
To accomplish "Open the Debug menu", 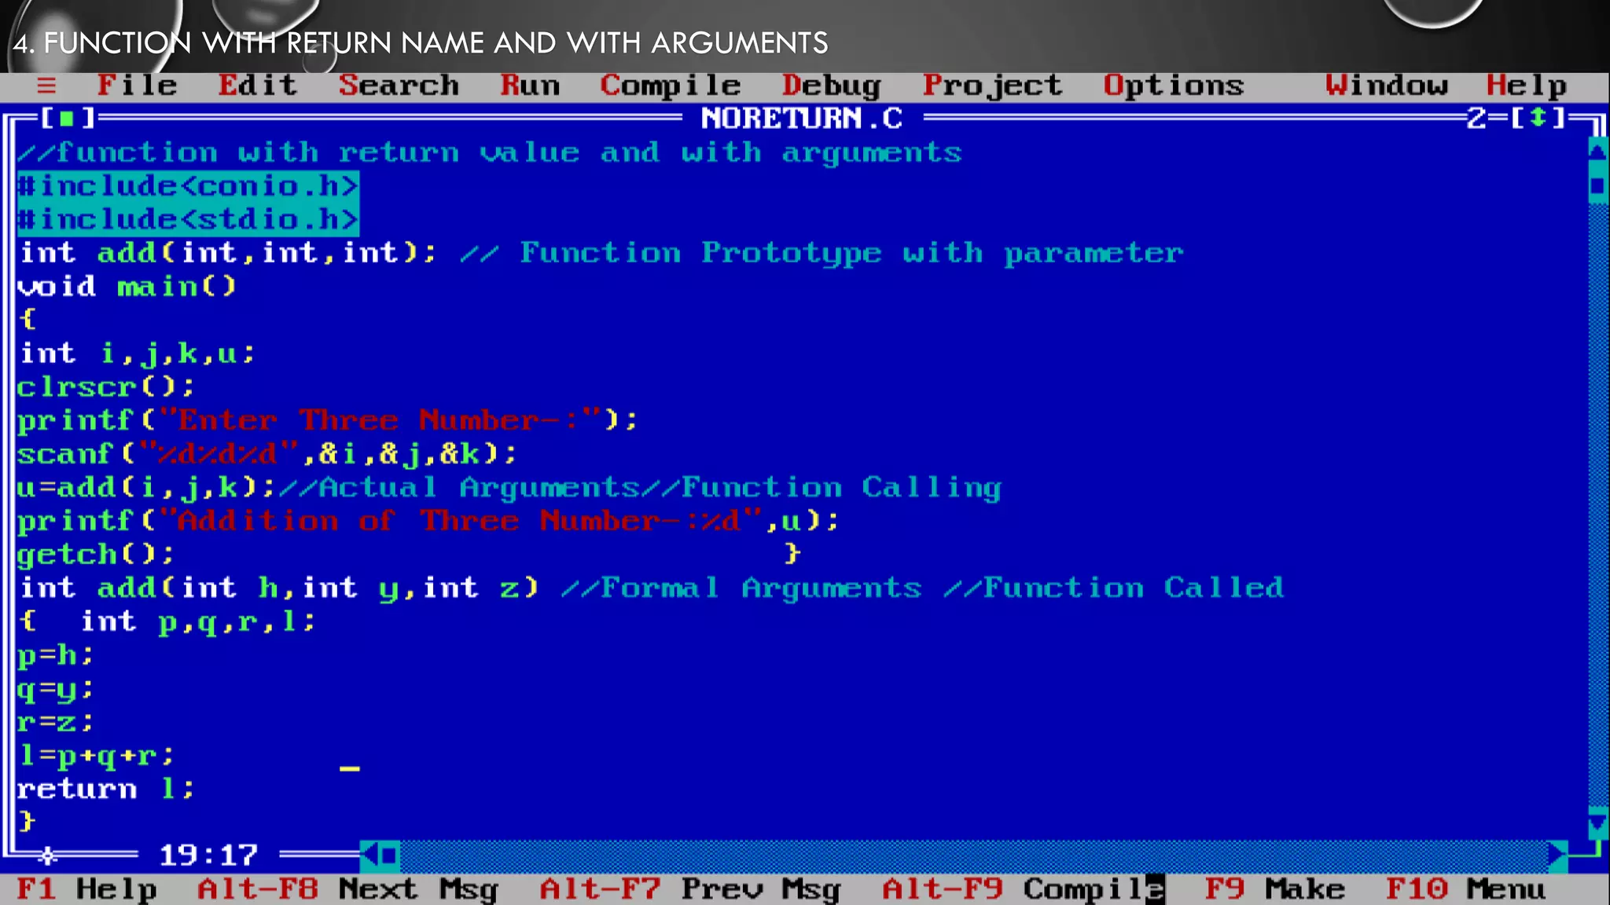I will pos(831,86).
